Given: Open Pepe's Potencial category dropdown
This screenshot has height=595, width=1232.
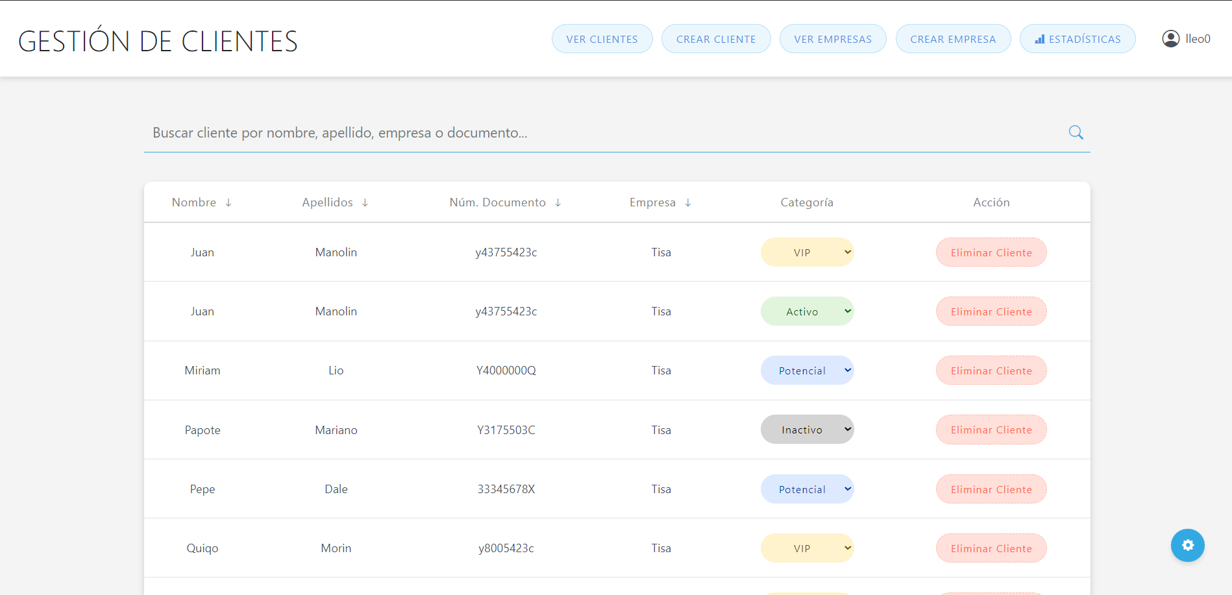Looking at the screenshot, I should click(x=807, y=489).
